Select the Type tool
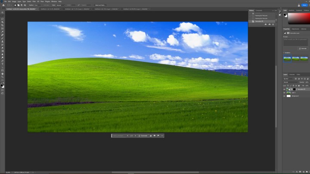310x174 pixels. [x=3, y=64]
